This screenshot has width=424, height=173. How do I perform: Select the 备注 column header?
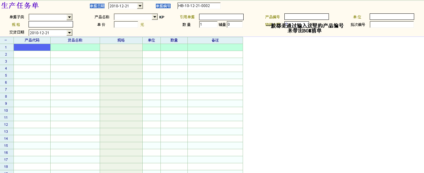pos(215,40)
